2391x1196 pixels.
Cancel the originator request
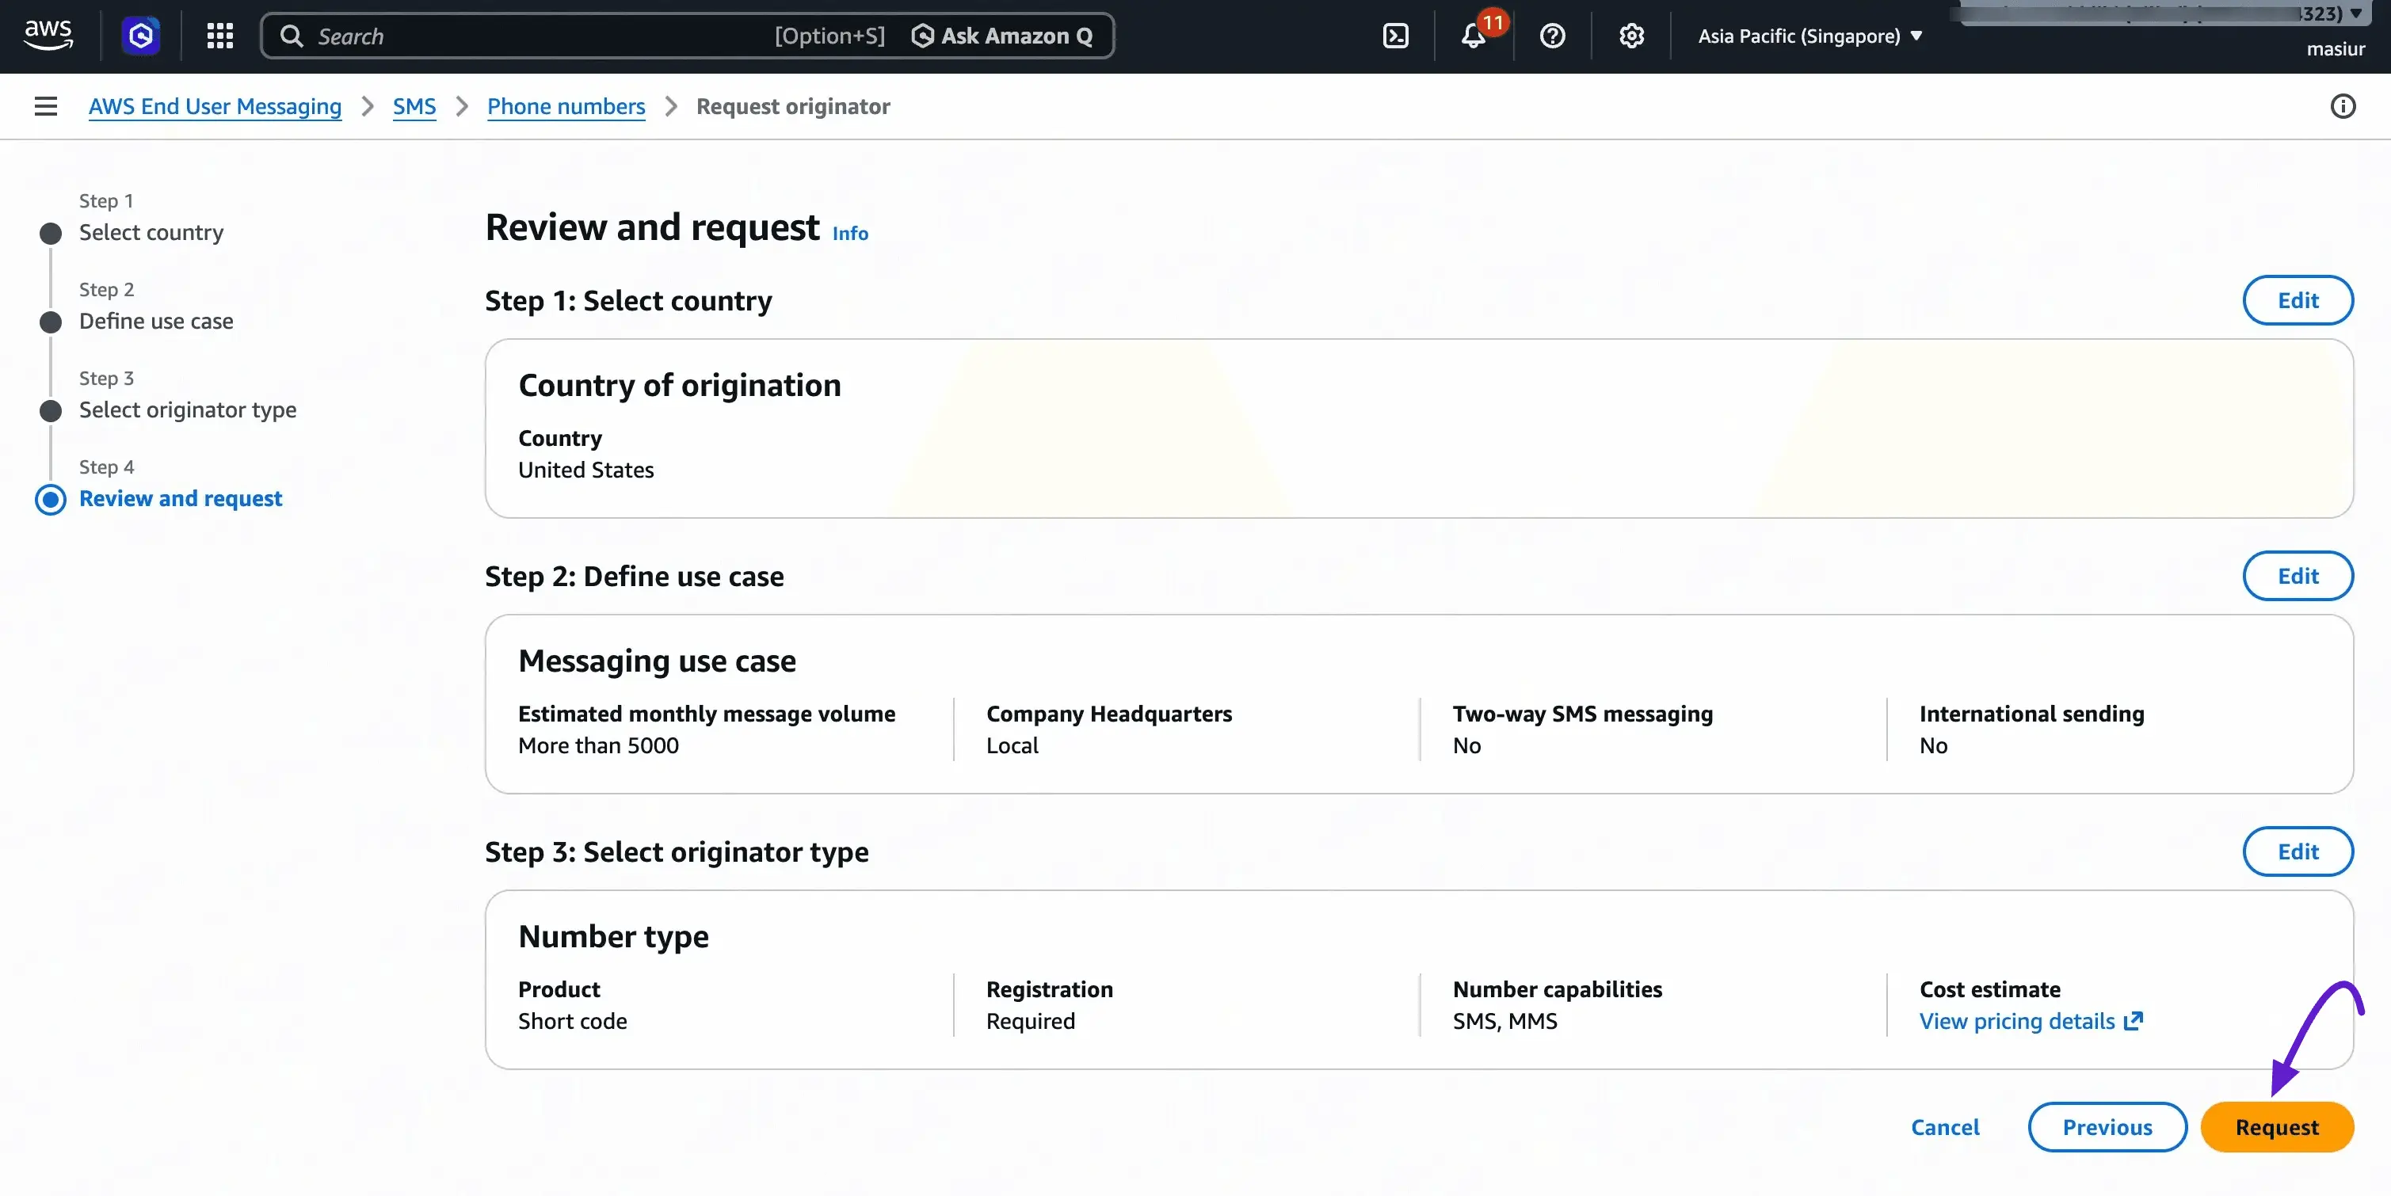(x=1946, y=1126)
